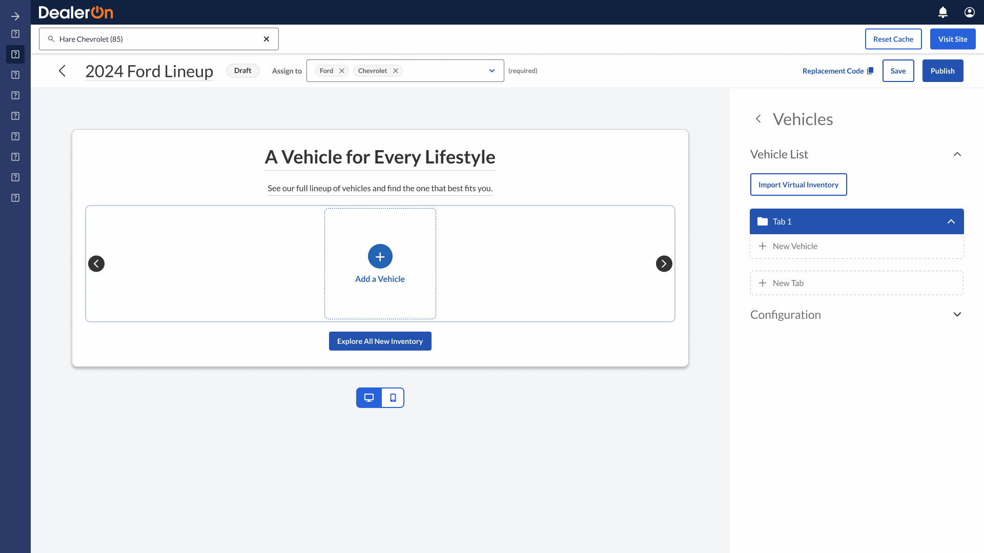Add a New Tab
Viewport: 984px width, 553px height.
856,283
